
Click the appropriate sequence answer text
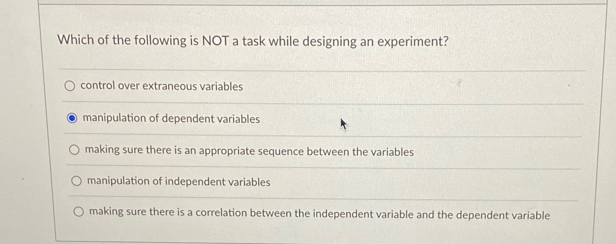pyautogui.click(x=249, y=151)
